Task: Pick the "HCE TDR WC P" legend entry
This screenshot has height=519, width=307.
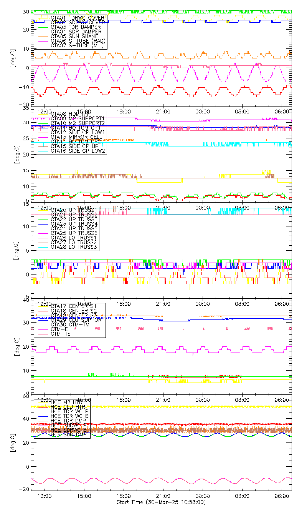Action: tap(69, 411)
